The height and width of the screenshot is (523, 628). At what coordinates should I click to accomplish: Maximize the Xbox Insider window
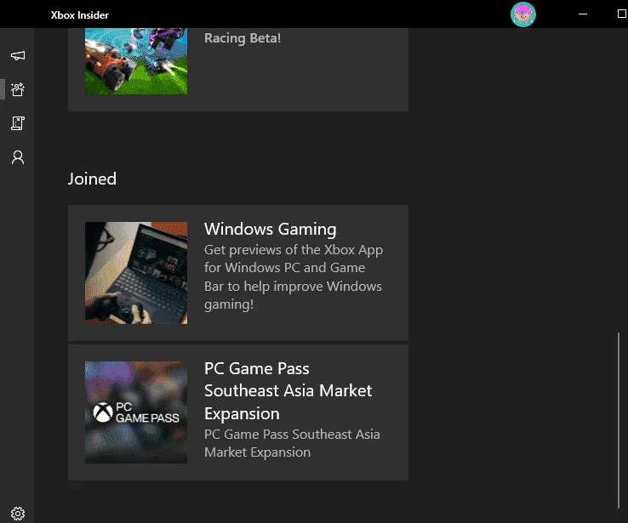coord(622,14)
